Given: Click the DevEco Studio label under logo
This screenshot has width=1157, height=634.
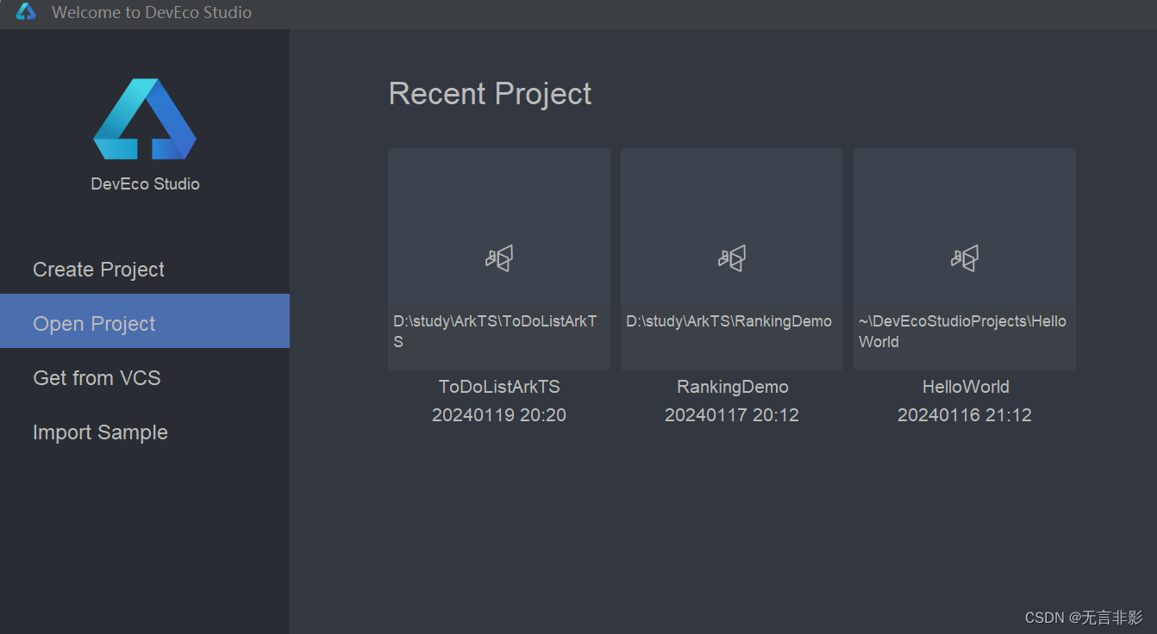Looking at the screenshot, I should (145, 184).
